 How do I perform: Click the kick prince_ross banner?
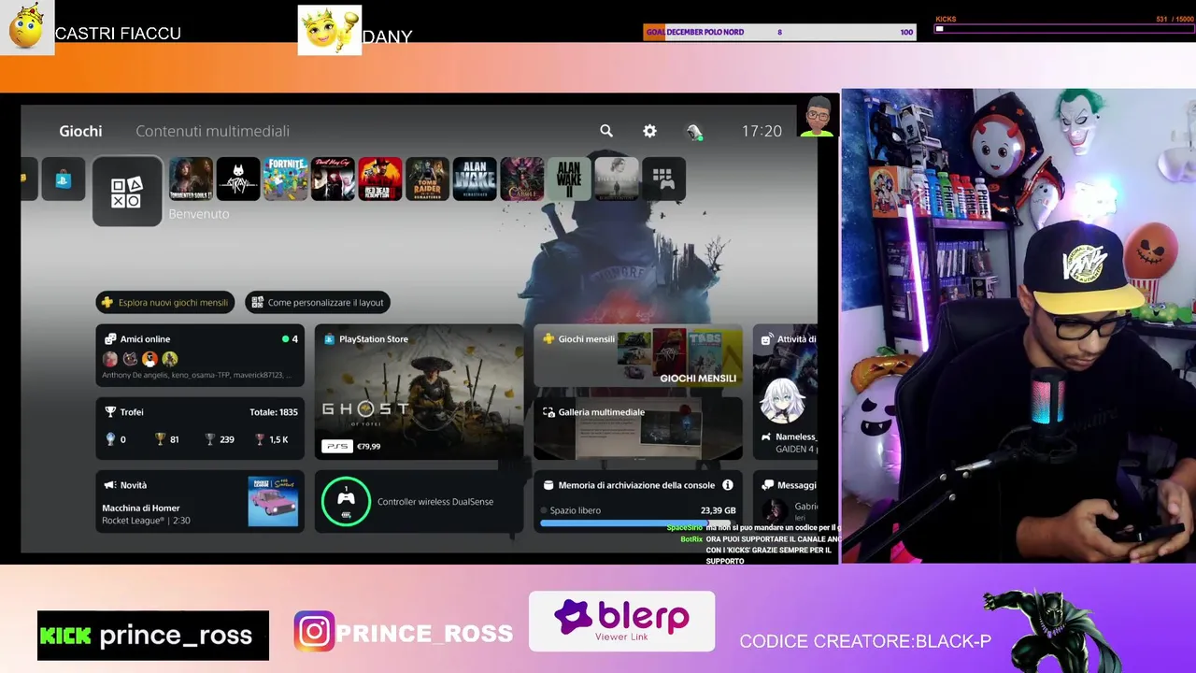(x=153, y=636)
